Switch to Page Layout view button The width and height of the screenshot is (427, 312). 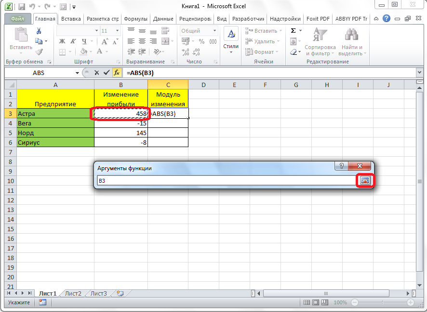(x=315, y=302)
